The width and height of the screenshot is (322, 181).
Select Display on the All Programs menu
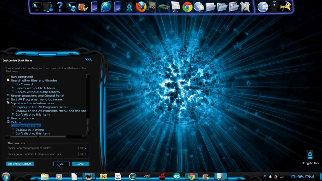(x=13, y=107)
